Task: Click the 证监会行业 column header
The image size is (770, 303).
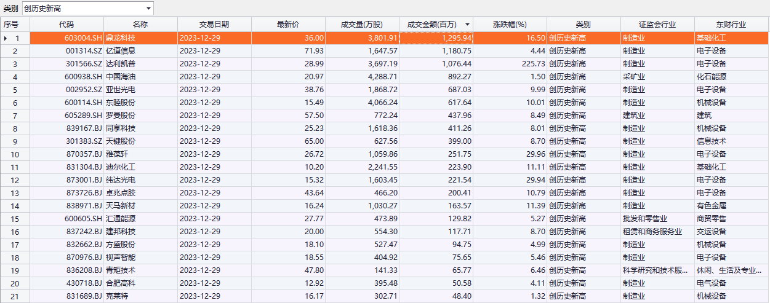Action: pyautogui.click(x=657, y=25)
